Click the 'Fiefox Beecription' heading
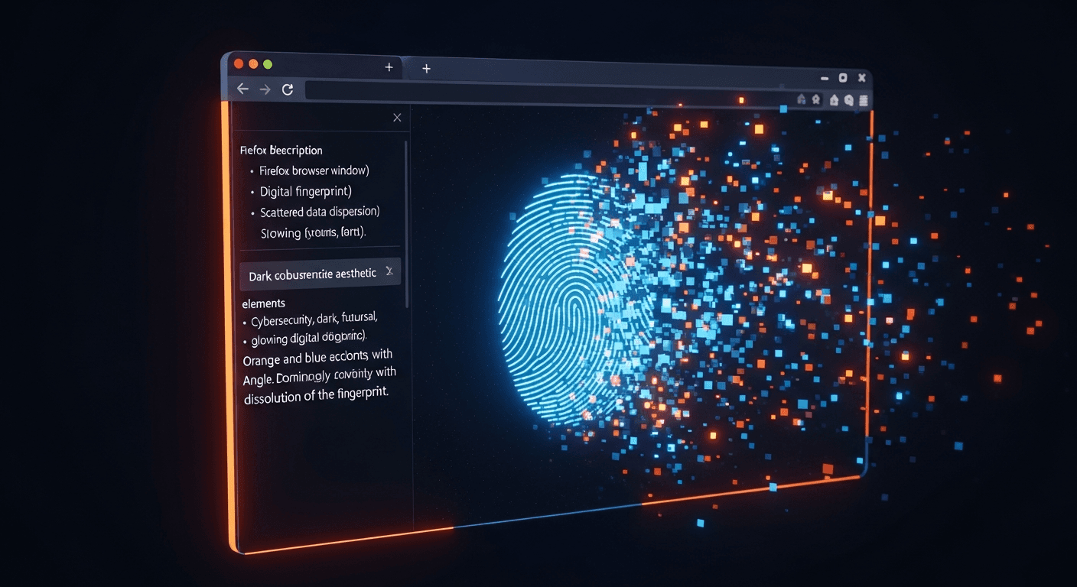This screenshot has width=1077, height=587. click(281, 151)
